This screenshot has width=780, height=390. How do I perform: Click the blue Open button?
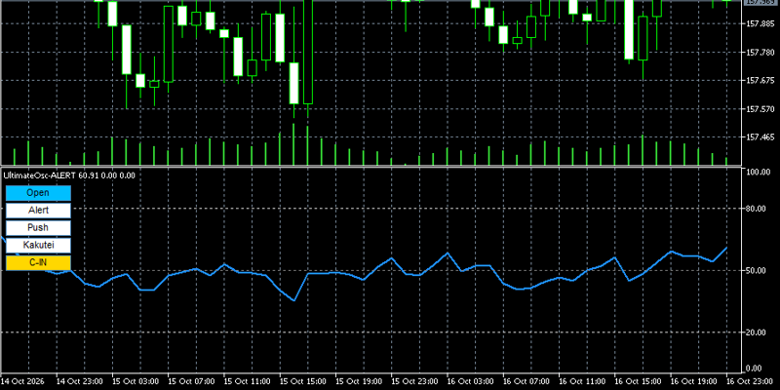(38, 193)
